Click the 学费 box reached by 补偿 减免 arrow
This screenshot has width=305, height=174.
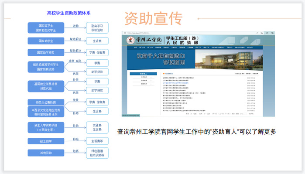(x=97, y=63)
